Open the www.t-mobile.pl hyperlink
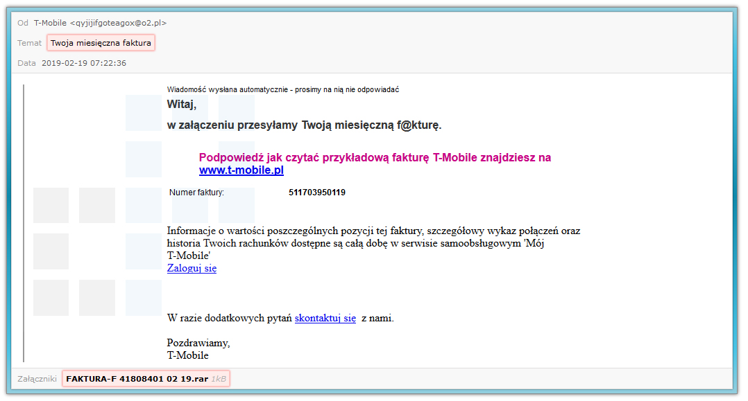Viewport: 748px width, 401px height. [x=241, y=170]
